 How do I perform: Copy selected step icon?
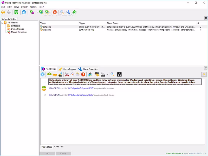pos(72,74)
